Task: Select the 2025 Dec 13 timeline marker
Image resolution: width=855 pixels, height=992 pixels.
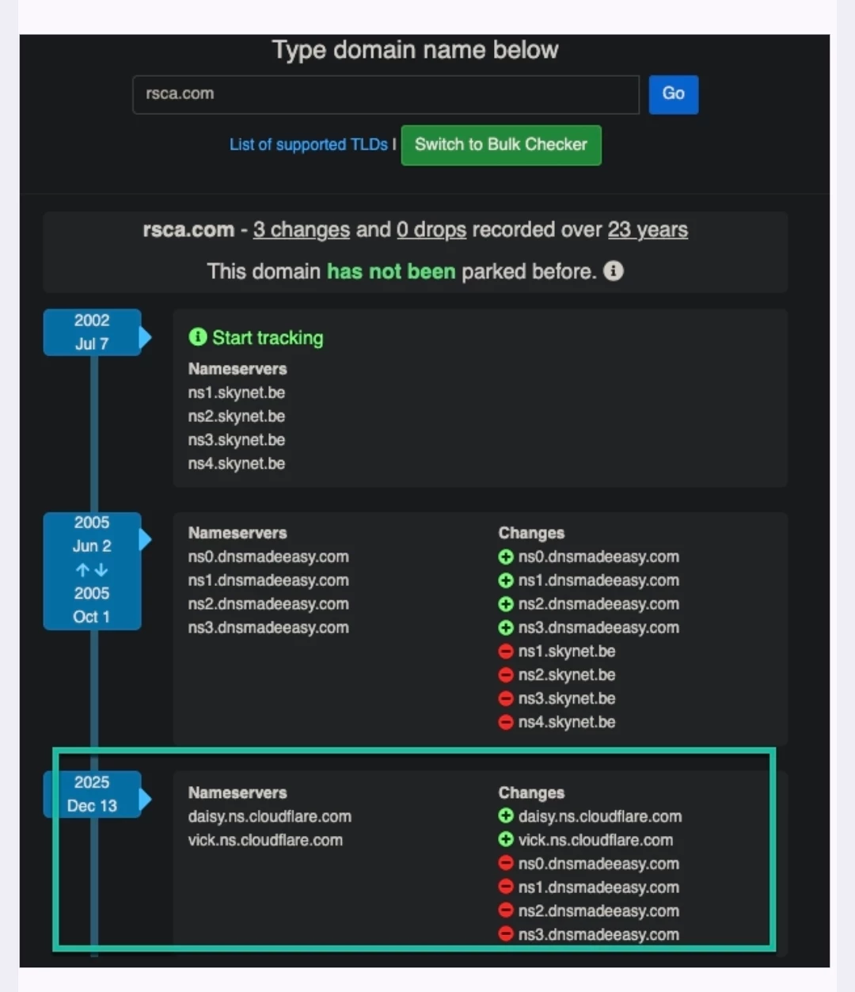Action: tap(92, 794)
